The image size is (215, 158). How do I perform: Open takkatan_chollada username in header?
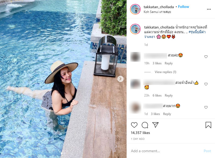pyautogui.click(x=159, y=7)
